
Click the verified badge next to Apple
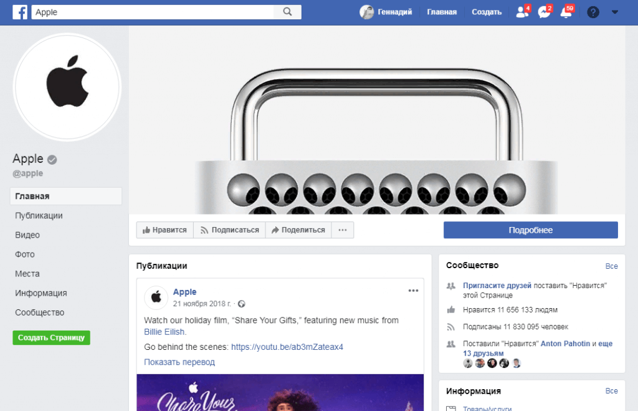click(x=52, y=160)
